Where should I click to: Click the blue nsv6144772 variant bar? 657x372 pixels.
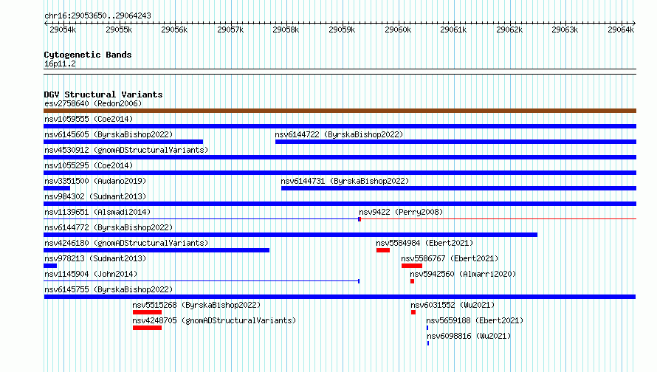click(x=290, y=235)
